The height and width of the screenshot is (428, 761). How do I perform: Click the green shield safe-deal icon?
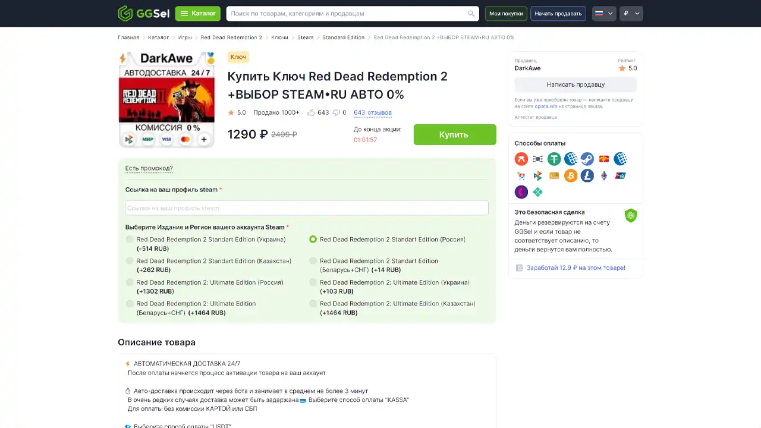631,216
